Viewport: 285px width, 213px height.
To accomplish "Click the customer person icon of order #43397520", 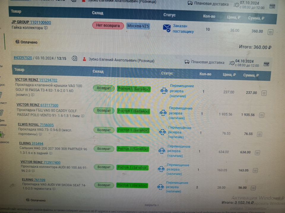I will (84, 59).
